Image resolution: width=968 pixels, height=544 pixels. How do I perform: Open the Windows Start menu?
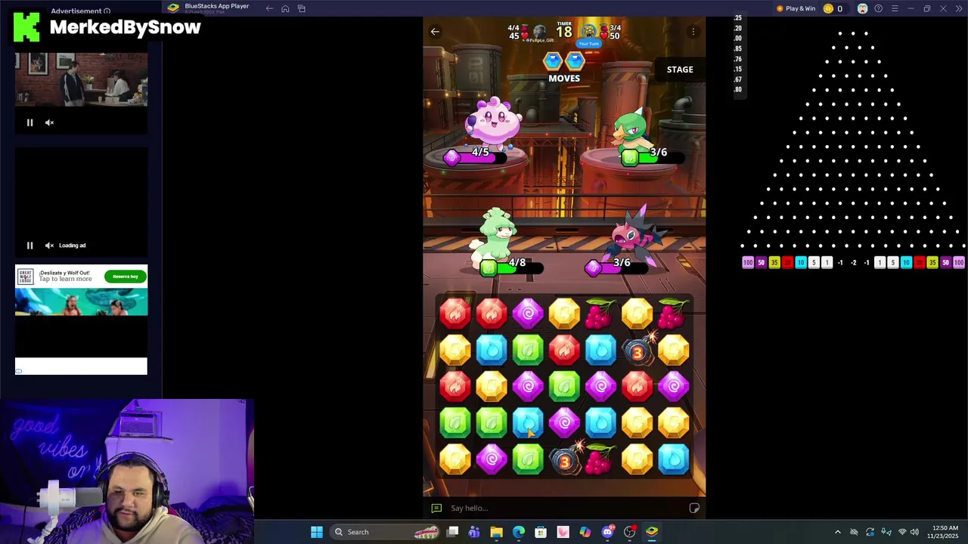(x=317, y=532)
